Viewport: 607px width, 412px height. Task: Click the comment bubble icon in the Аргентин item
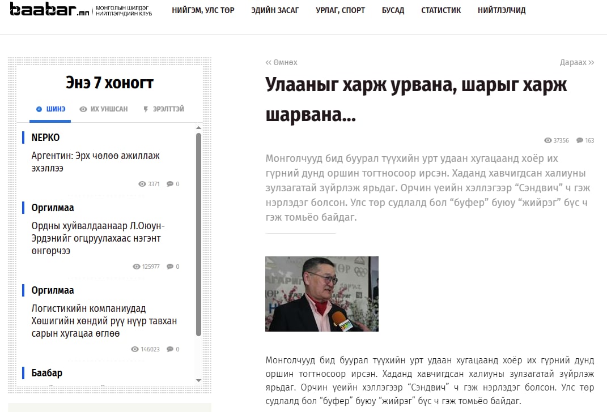(170, 184)
